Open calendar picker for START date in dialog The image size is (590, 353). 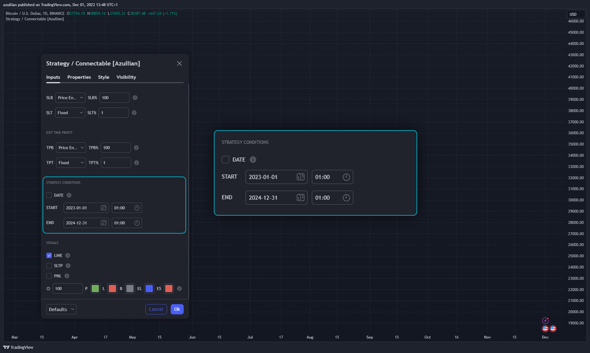[104, 208]
